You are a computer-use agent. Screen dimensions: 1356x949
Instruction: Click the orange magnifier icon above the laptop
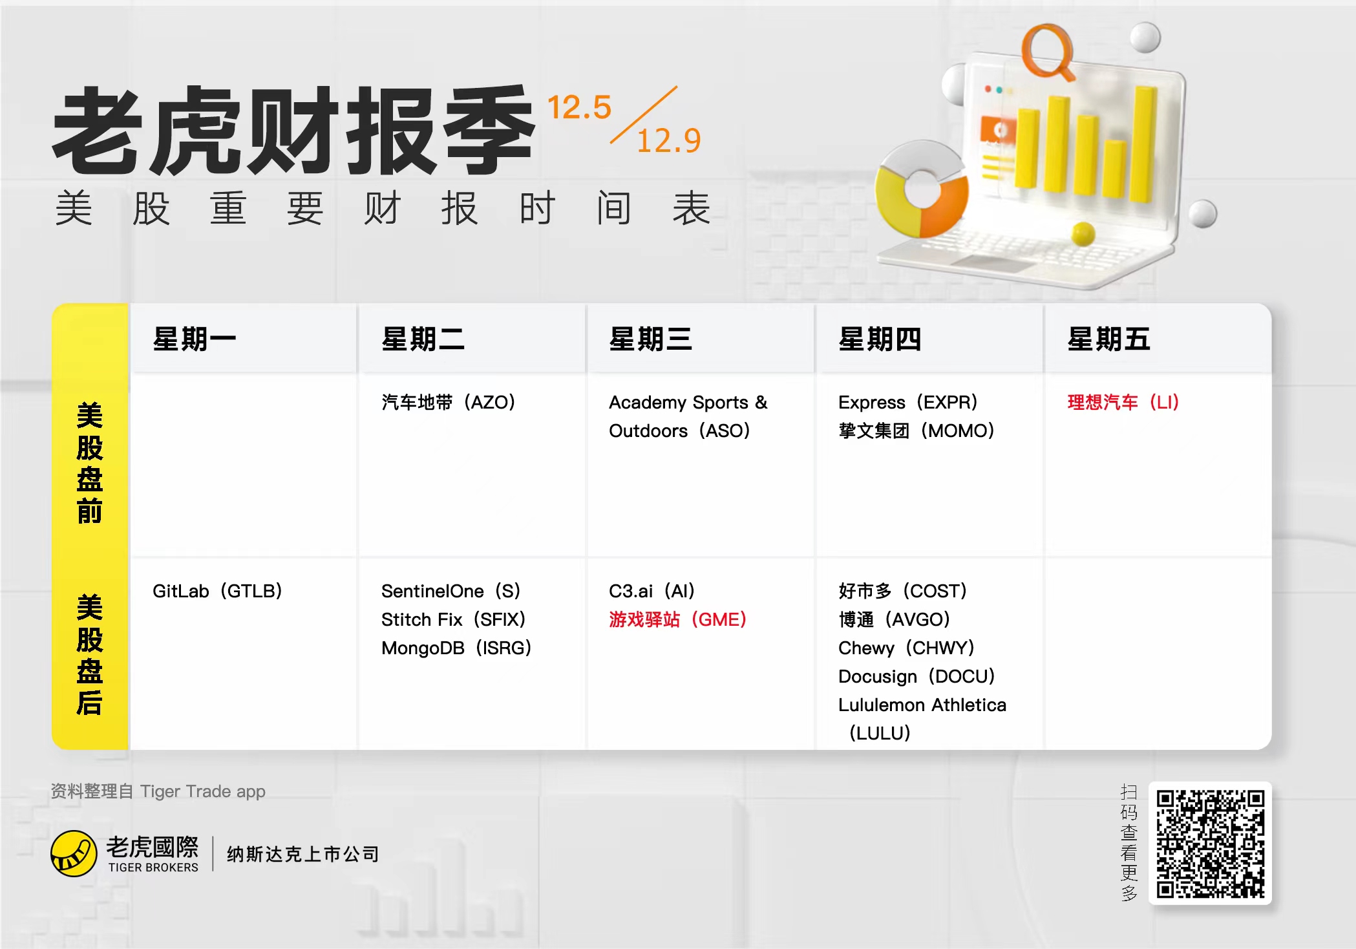[1048, 52]
